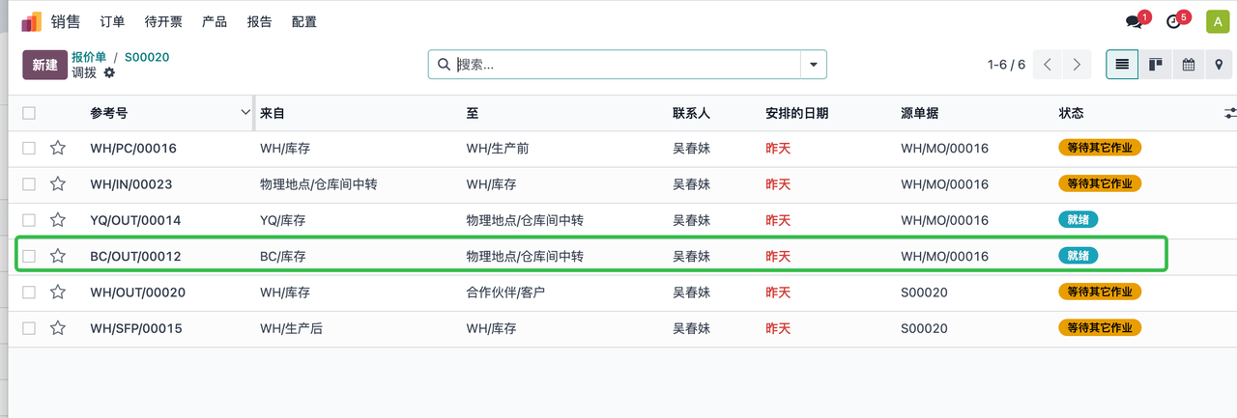This screenshot has width=1237, height=418.
Task: Tick checkbox for BC/OUT/00012
Action: (x=29, y=256)
